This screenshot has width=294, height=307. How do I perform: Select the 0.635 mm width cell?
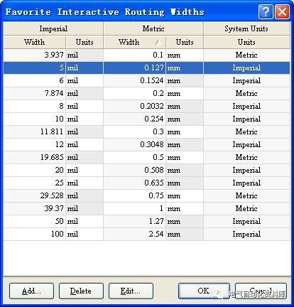[x=134, y=183]
